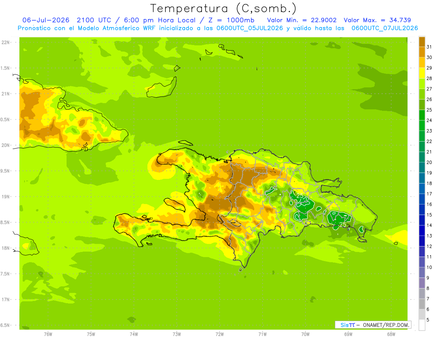Screen dimensions: 439x339
Task: Click the legend value "18"
Action: click(429, 184)
